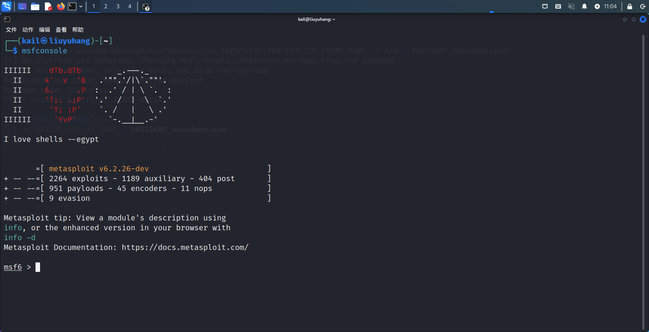Click the docs.metasploit.com URL
The width and height of the screenshot is (649, 332).
tap(185, 247)
